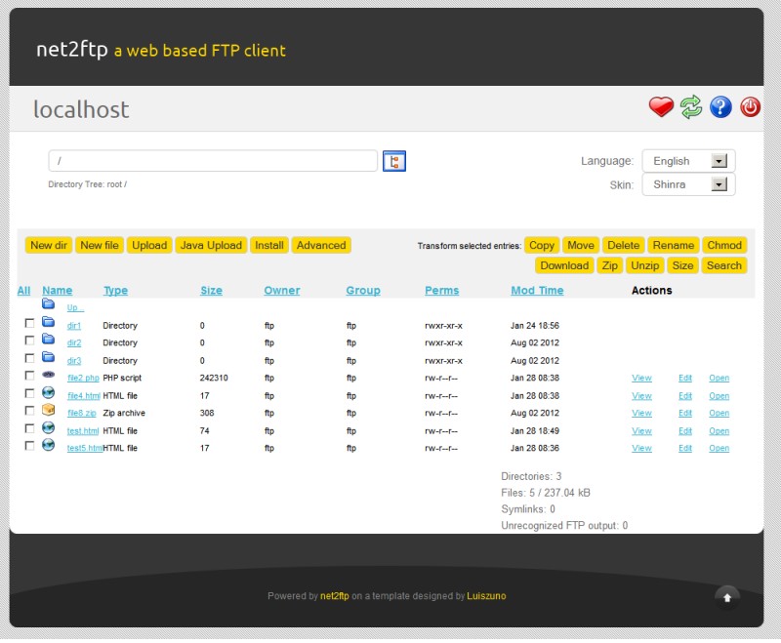Click the folder icon beside dir1

48,323
